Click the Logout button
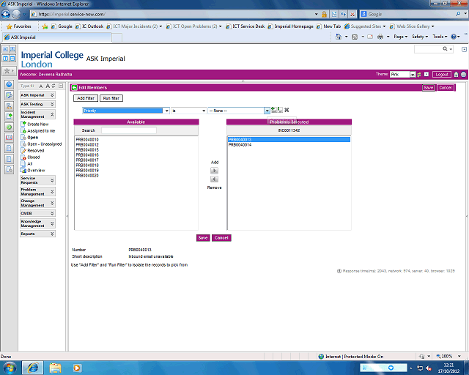 click(441, 74)
